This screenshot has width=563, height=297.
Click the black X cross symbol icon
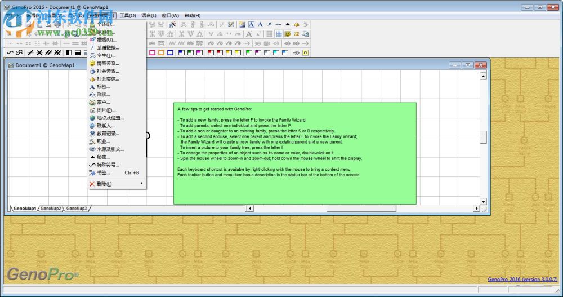39,52
